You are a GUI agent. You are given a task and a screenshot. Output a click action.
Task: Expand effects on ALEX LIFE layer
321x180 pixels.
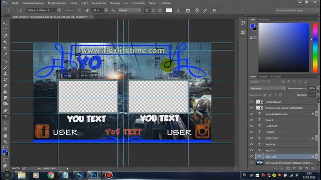(x=316, y=156)
